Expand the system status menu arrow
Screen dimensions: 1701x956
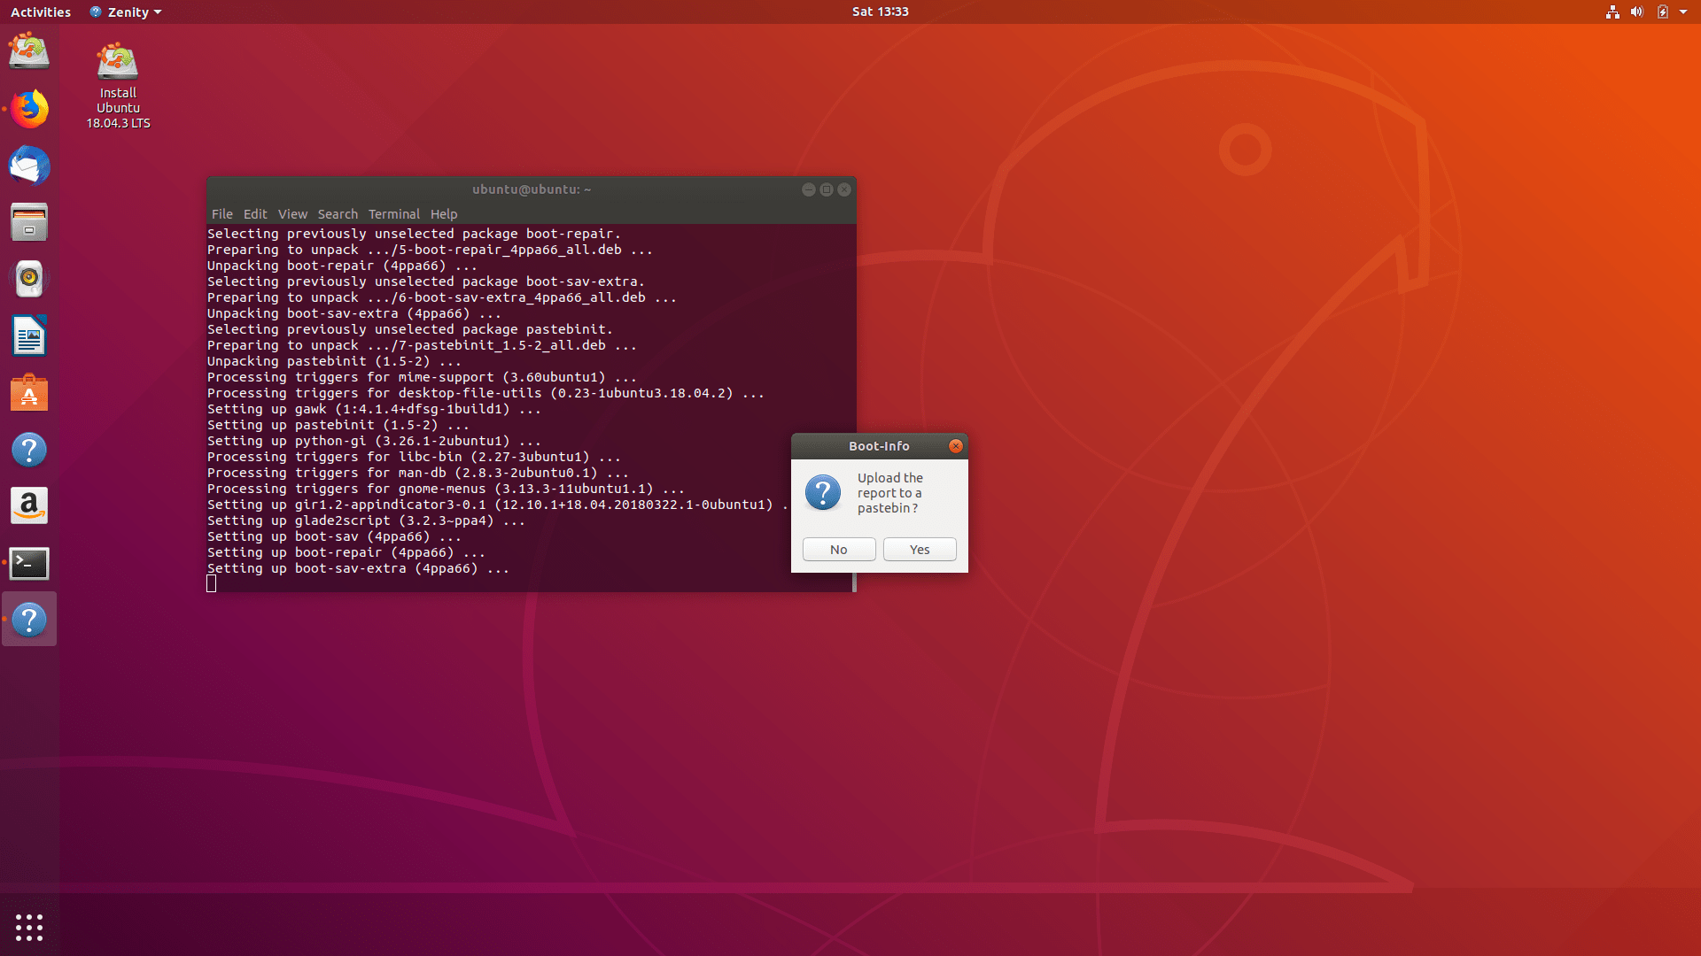(x=1683, y=12)
